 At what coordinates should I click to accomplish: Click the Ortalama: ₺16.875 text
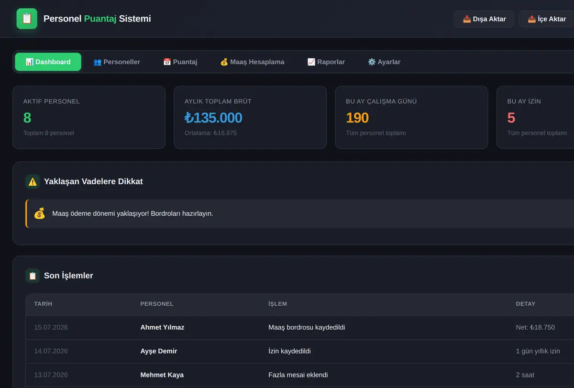click(210, 133)
